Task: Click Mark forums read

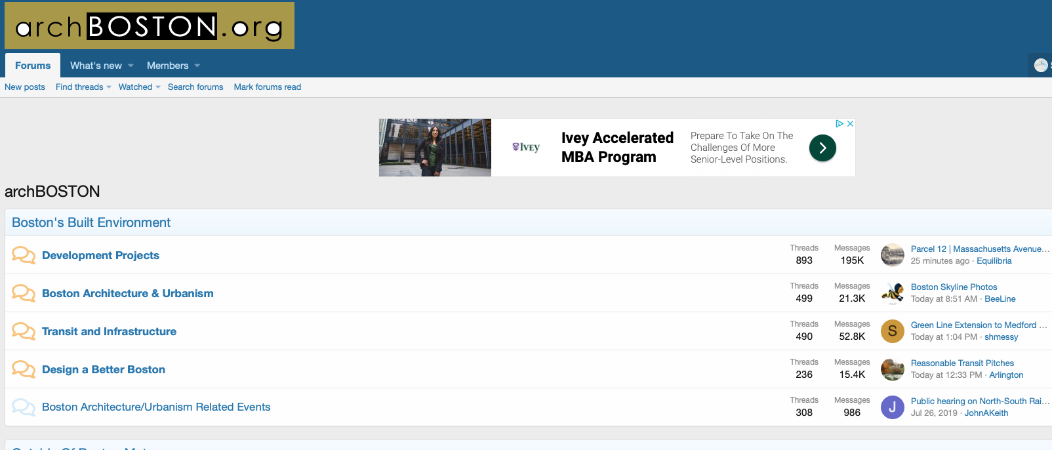Action: [x=267, y=87]
